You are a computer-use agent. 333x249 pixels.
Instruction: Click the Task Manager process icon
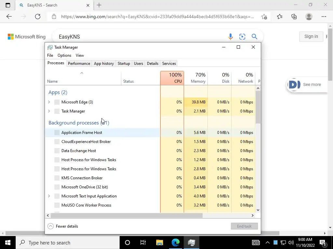click(x=57, y=111)
